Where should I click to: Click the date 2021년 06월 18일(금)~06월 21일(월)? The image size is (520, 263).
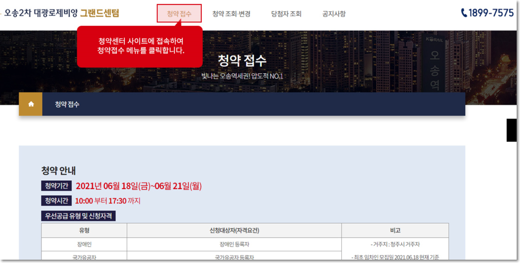click(x=139, y=186)
